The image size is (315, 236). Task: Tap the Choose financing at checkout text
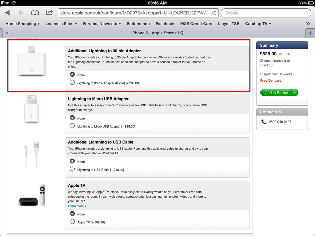(275, 63)
